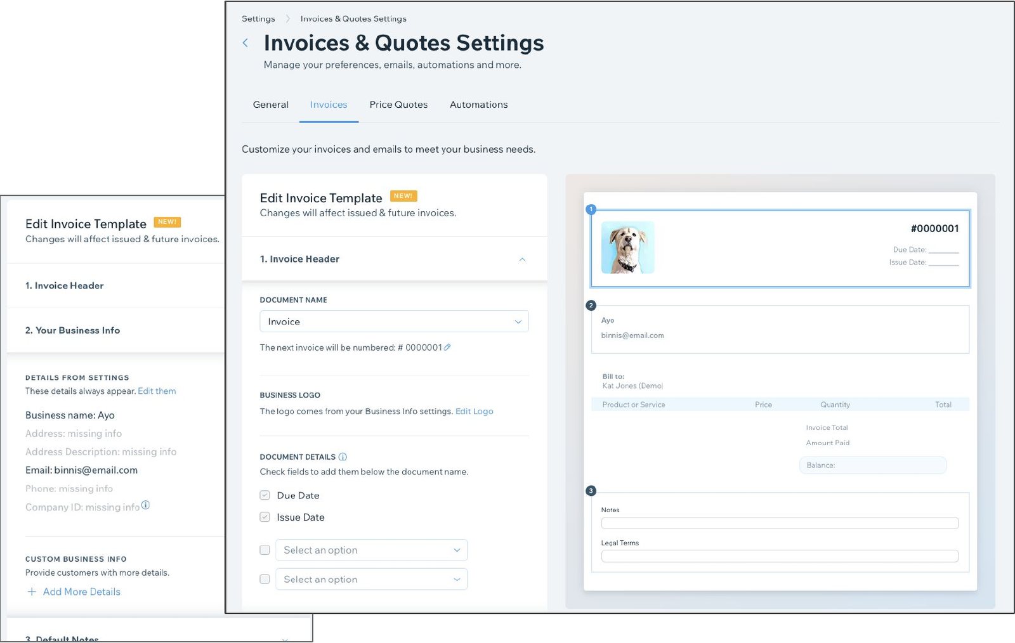This screenshot has height=643, width=1015.
Task: Click the Bill to: Kat Jones (Demo) text
Action: tap(632, 381)
